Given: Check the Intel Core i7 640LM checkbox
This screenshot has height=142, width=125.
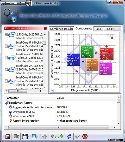Looking at the screenshot, I should (6, 46).
